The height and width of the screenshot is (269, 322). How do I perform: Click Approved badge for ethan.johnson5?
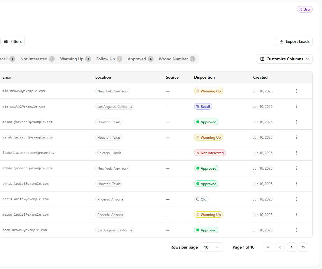(206, 168)
